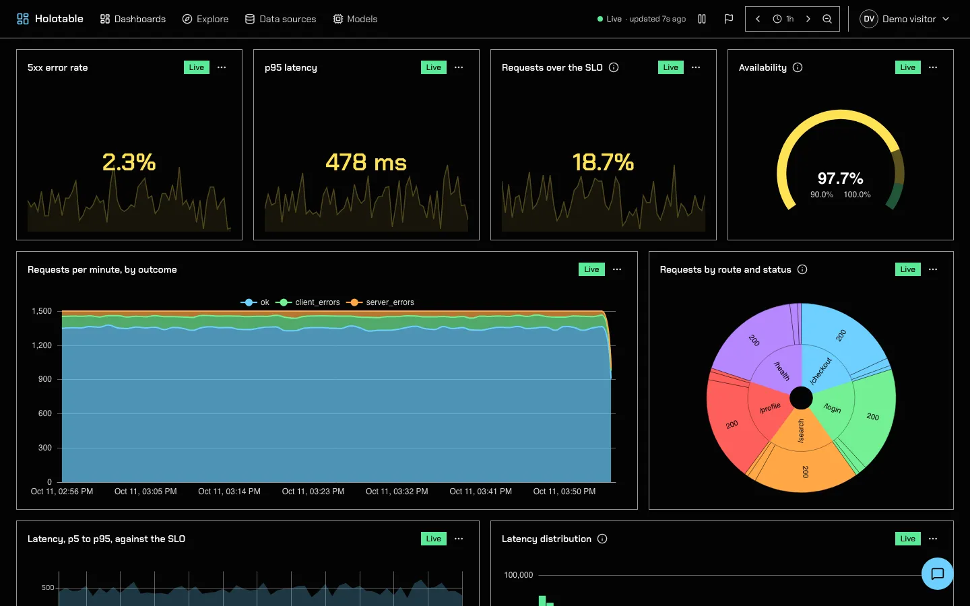The image size is (970, 606).
Task: Click the 478 ms latency value
Action: click(366, 162)
